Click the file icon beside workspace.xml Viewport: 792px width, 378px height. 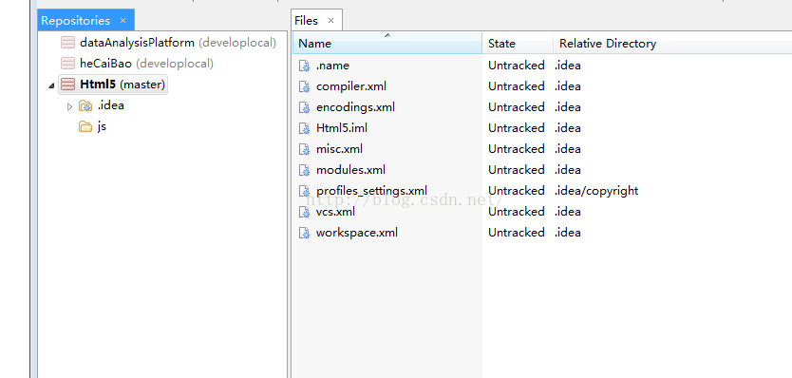pyautogui.click(x=304, y=233)
